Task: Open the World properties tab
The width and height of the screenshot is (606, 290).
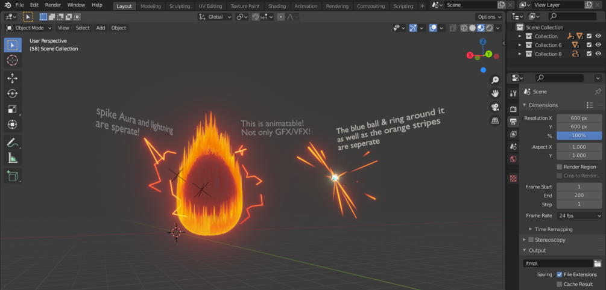Action: [513, 159]
